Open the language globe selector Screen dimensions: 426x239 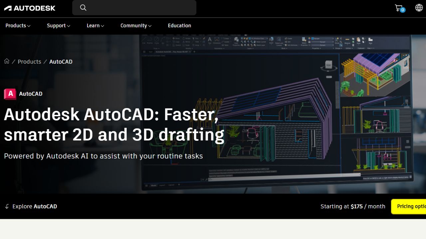(419, 8)
